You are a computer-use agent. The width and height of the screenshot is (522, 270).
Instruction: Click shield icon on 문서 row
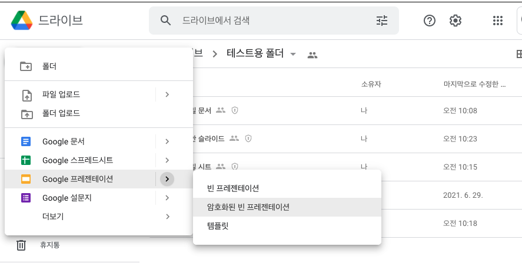click(x=235, y=110)
